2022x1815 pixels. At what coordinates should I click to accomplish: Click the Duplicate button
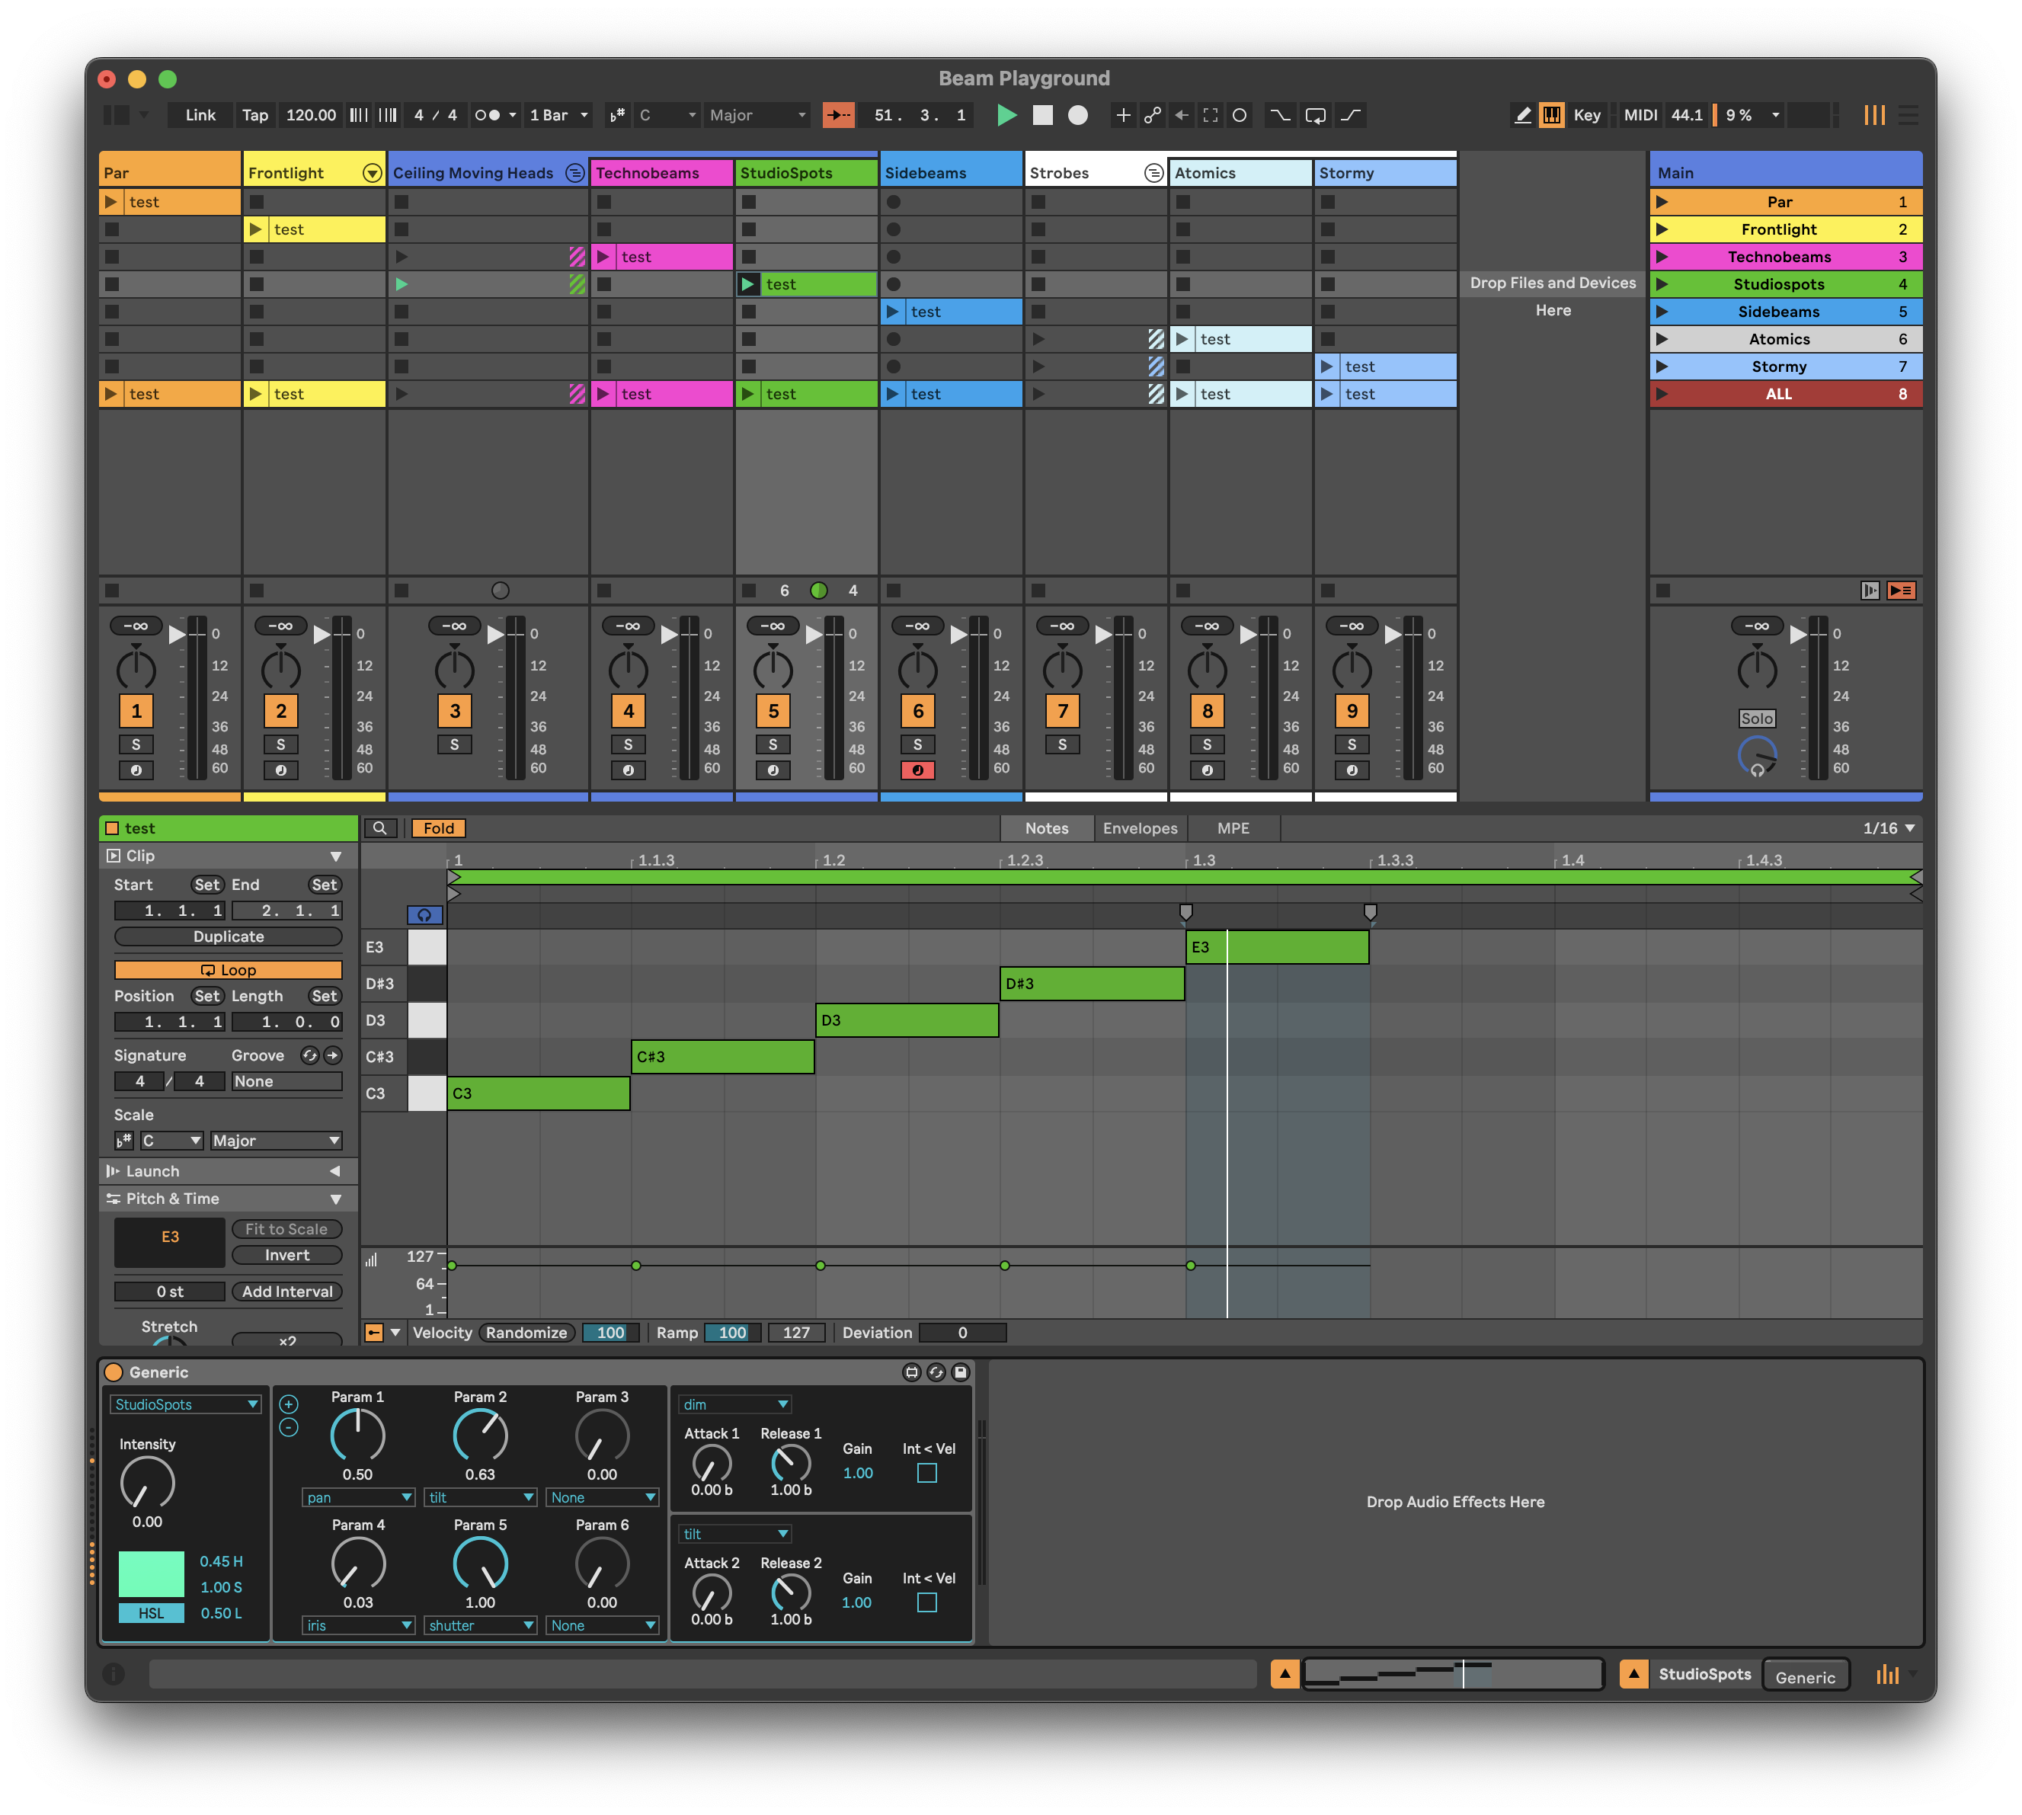point(229,936)
